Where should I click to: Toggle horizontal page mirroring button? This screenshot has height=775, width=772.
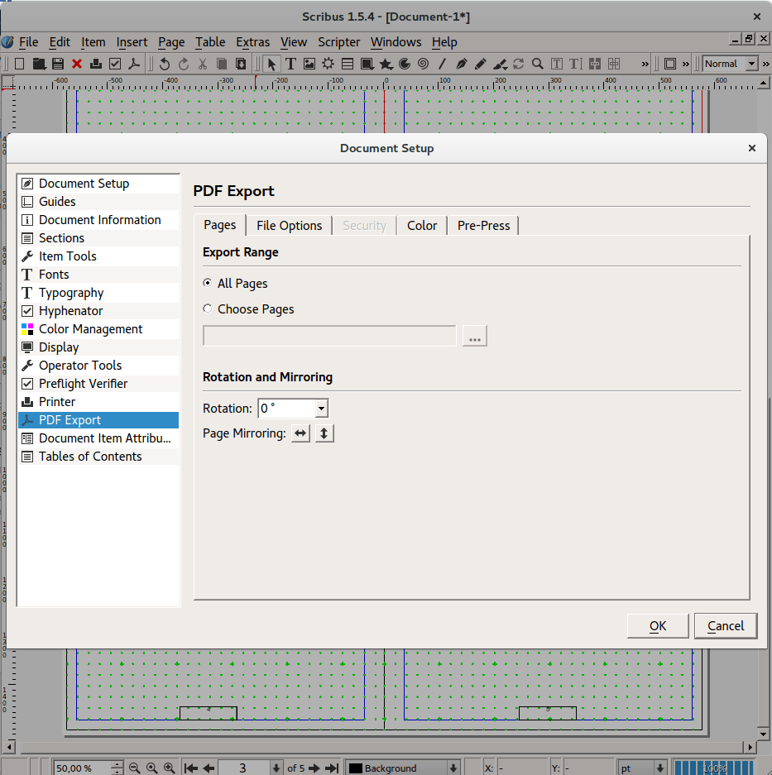(x=300, y=433)
